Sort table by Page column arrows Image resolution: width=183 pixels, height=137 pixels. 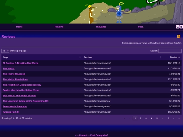[x=80, y=57]
